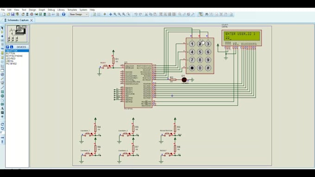The image size is (315, 177).
Task: Select the 2D Graphics Text tool (A)
Action: [2, 109]
